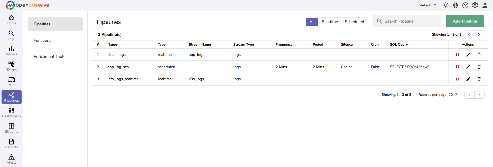This screenshot has width=493, height=167.
Task: Pause the app_log_sch pipeline
Action: pyautogui.click(x=457, y=67)
